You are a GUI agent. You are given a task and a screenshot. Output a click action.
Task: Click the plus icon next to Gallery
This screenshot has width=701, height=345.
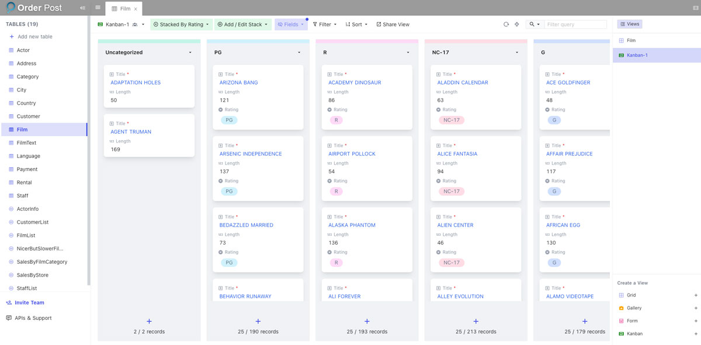696,308
